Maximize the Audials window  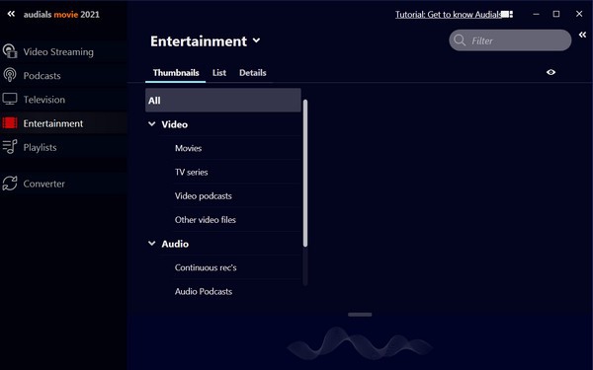556,14
